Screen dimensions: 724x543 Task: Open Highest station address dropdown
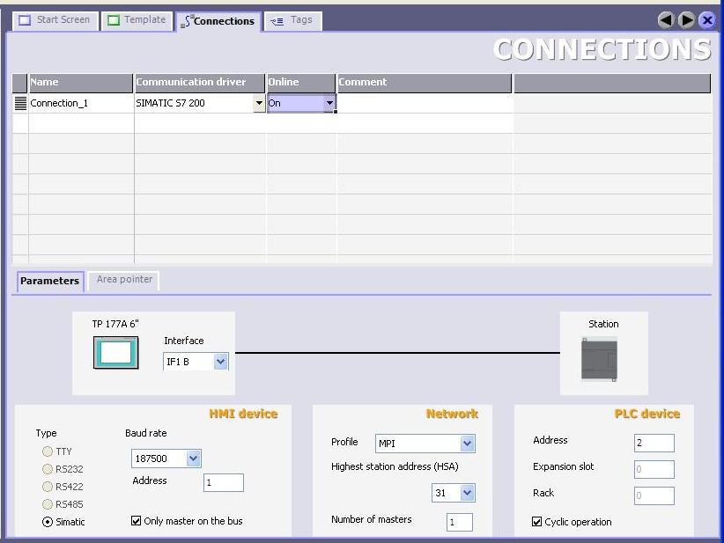pyautogui.click(x=467, y=494)
